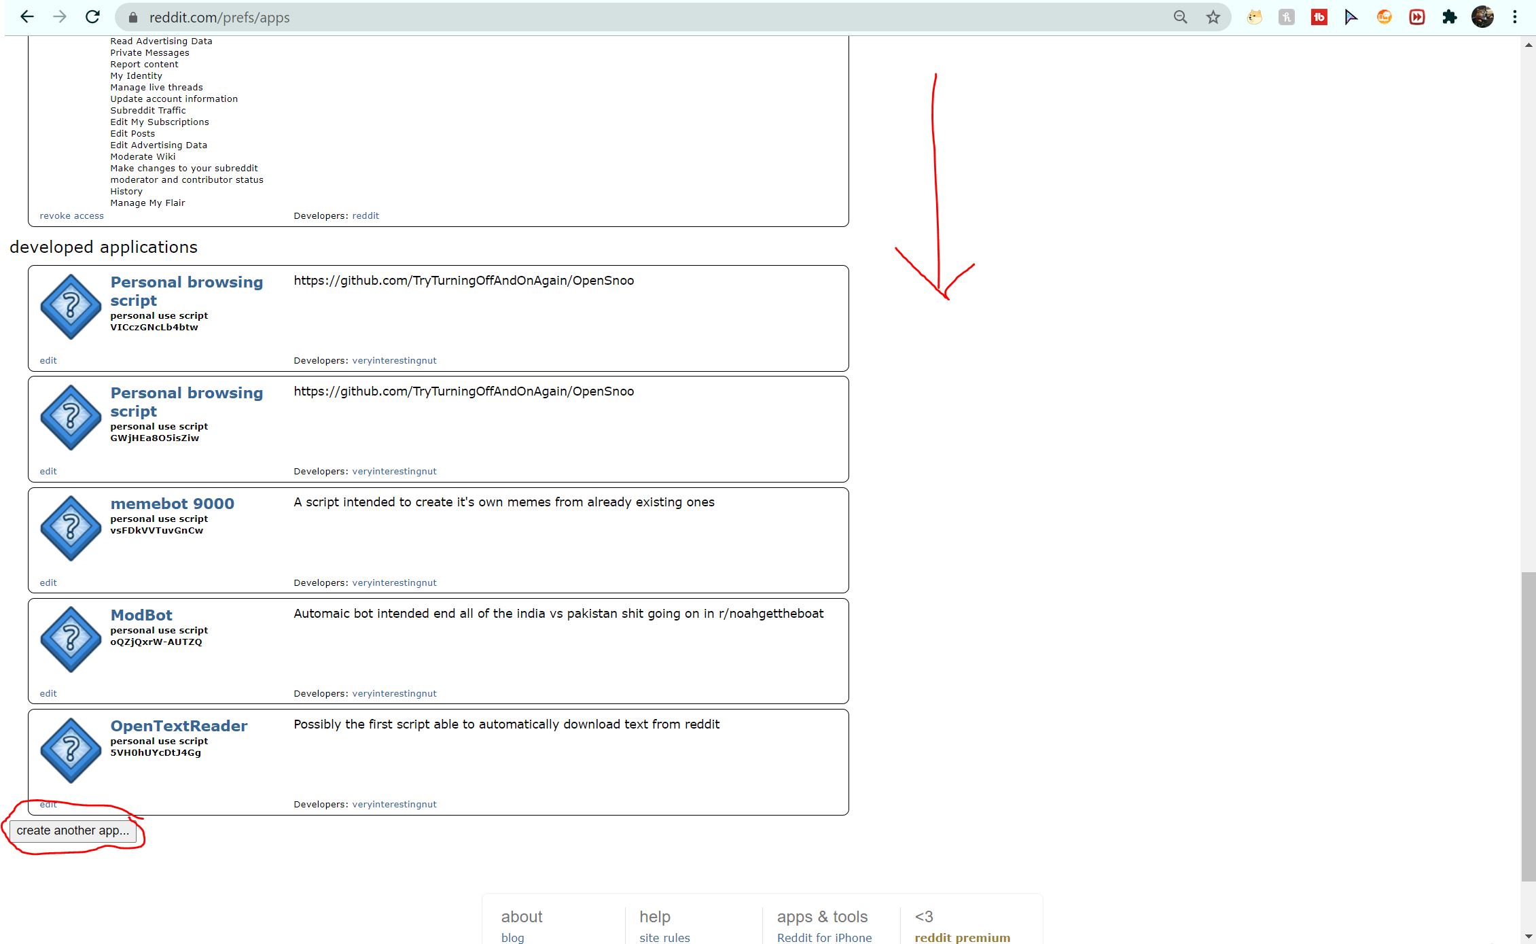
Task: Open the Chrome profile avatar
Action: point(1482,17)
